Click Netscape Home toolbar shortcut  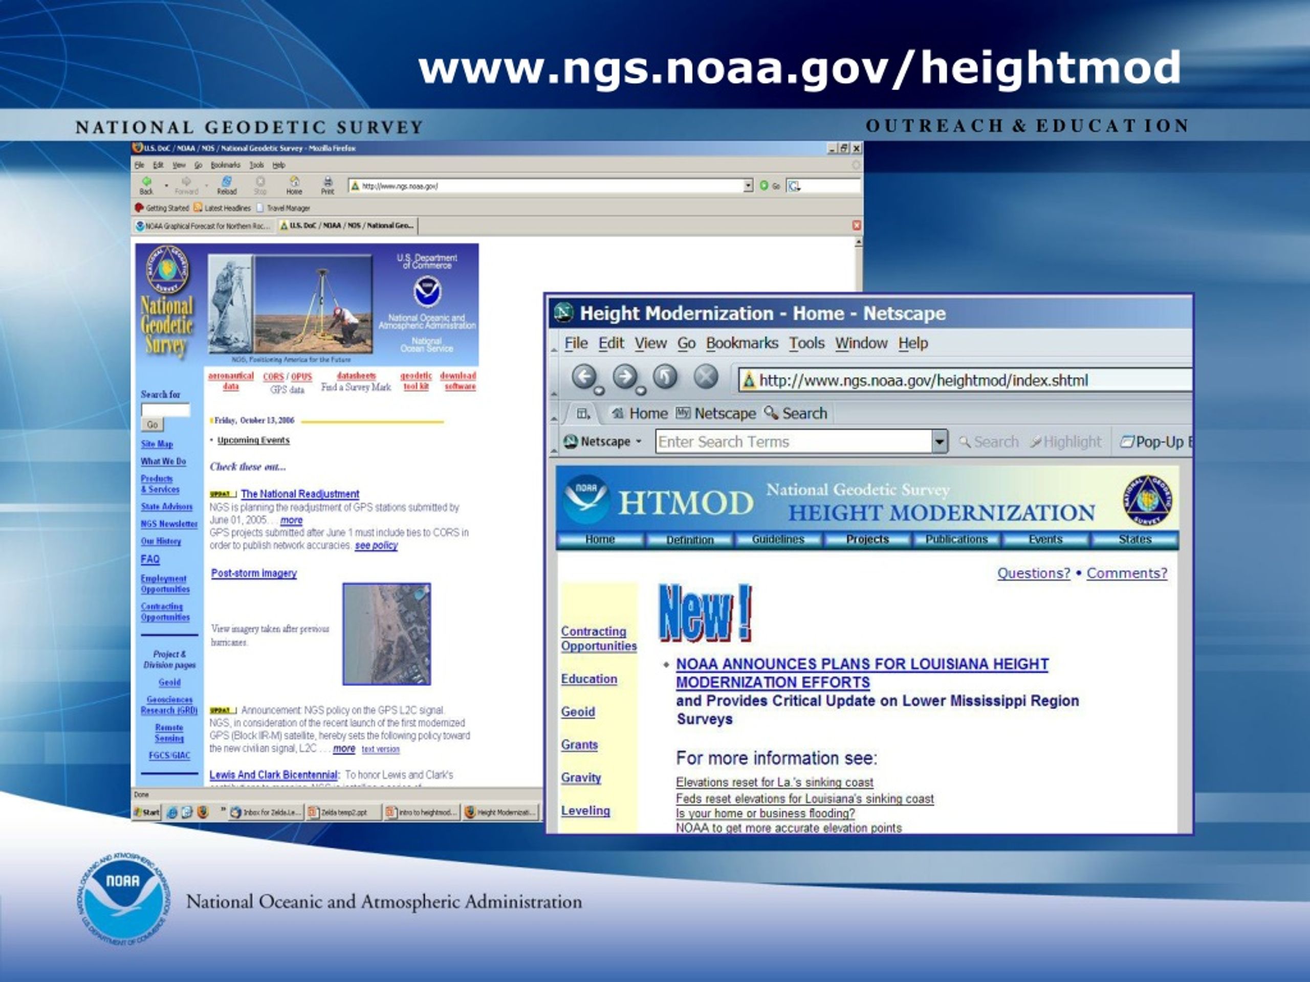[x=640, y=413]
